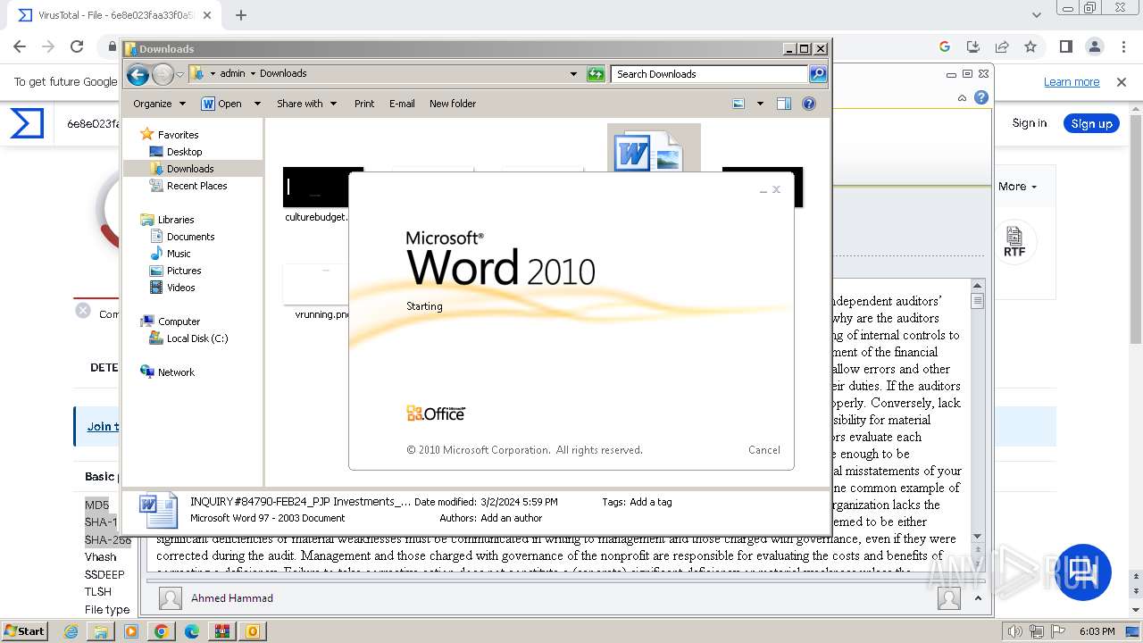Click the volume speaker icon in the system tray

(1014, 631)
